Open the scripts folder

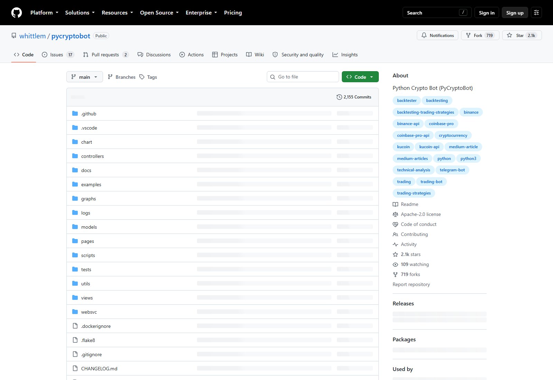point(88,255)
